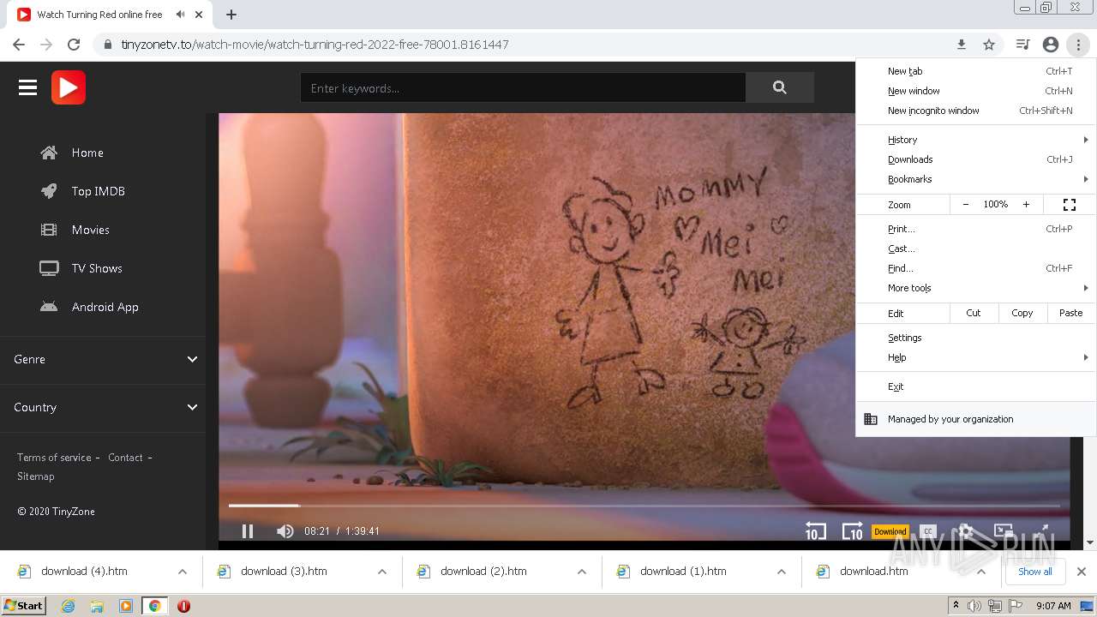Go back to previous page
The image size is (1097, 617).
[19, 45]
